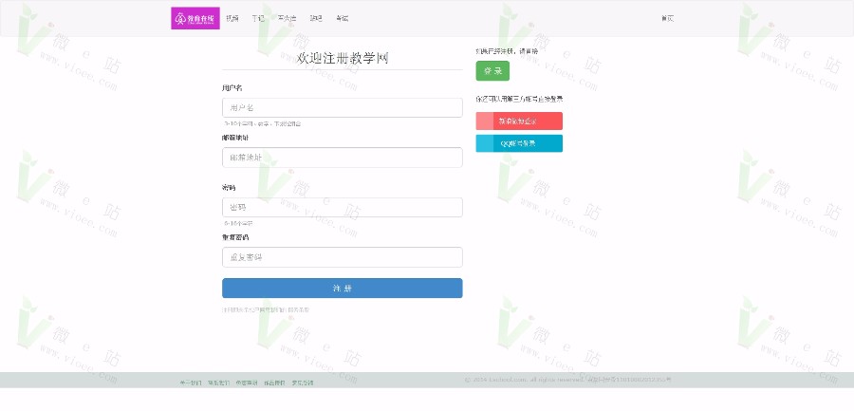
Task: Open the fifth footer link
Action: 303,383
